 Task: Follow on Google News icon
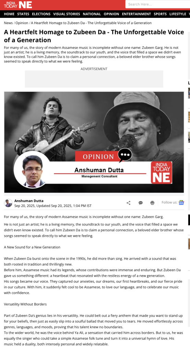[x=181, y=202]
